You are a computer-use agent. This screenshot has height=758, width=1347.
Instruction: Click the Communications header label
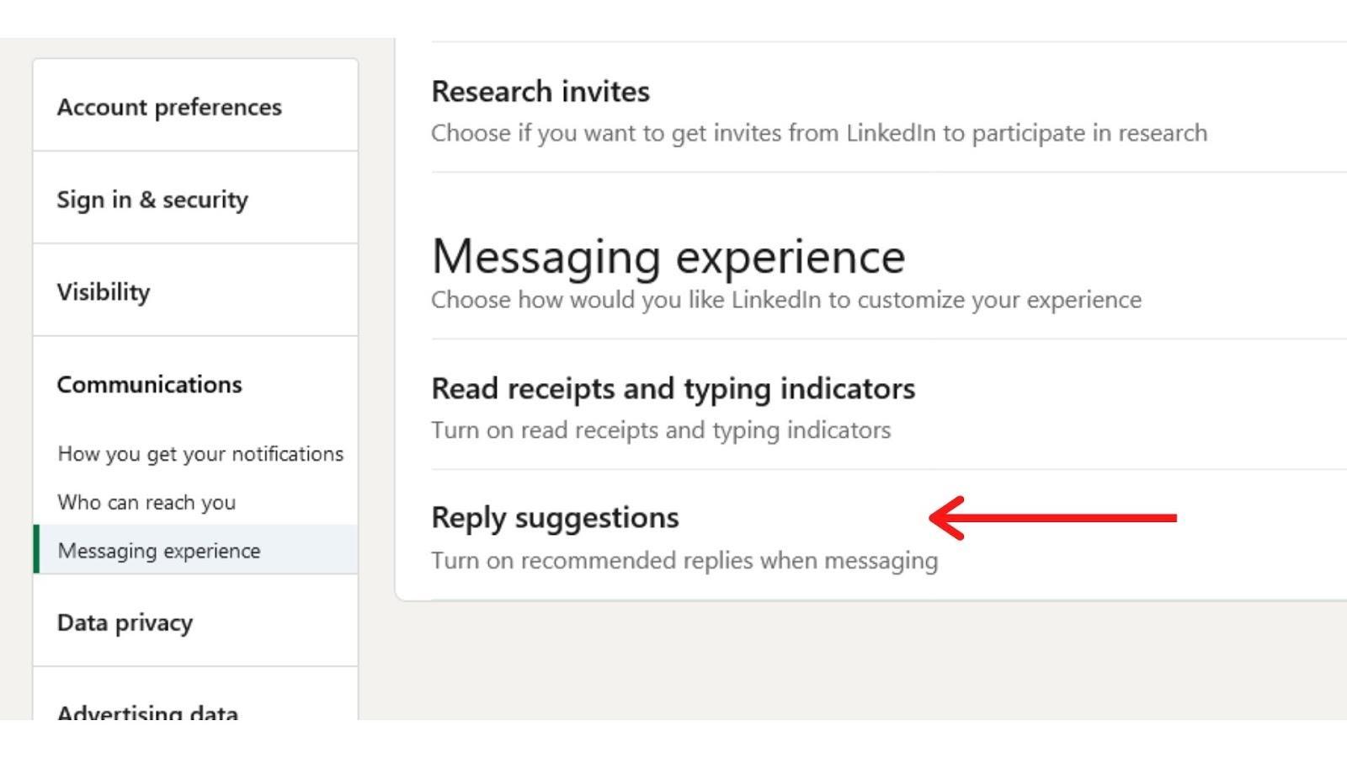149,385
